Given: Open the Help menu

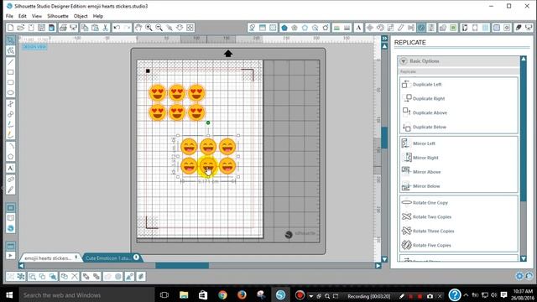Looking at the screenshot, I should tap(98, 16).
